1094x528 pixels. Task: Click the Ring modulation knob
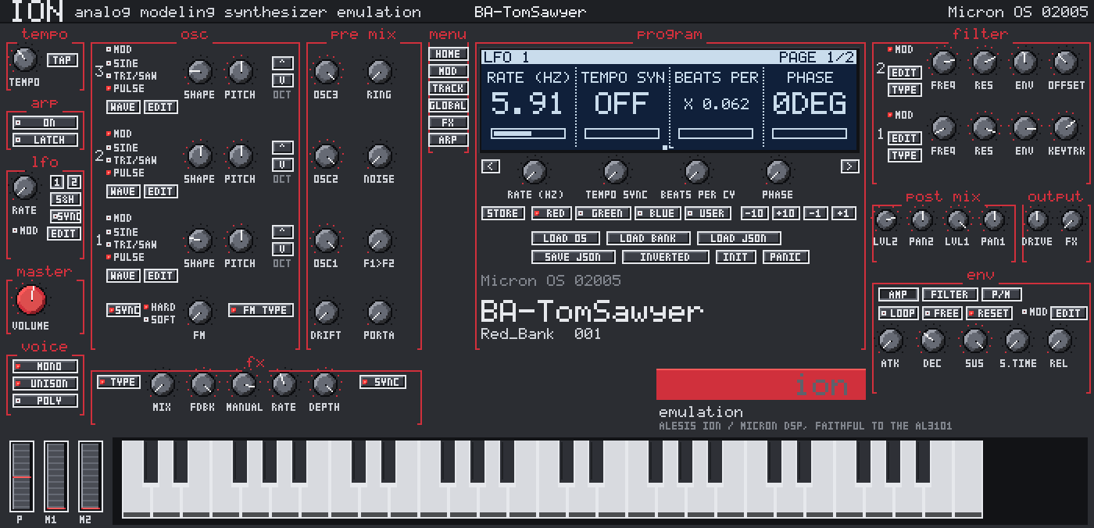[378, 72]
